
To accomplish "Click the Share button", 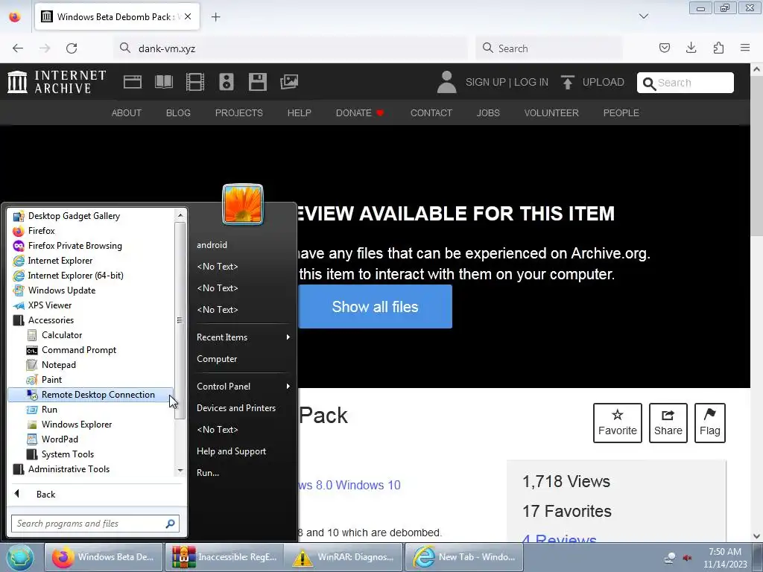I will (668, 423).
